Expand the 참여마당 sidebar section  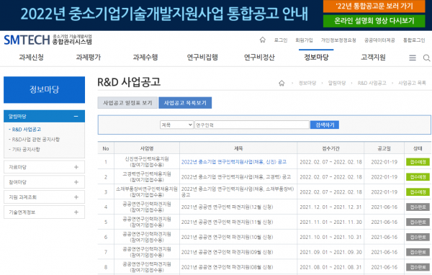[x=44, y=182]
